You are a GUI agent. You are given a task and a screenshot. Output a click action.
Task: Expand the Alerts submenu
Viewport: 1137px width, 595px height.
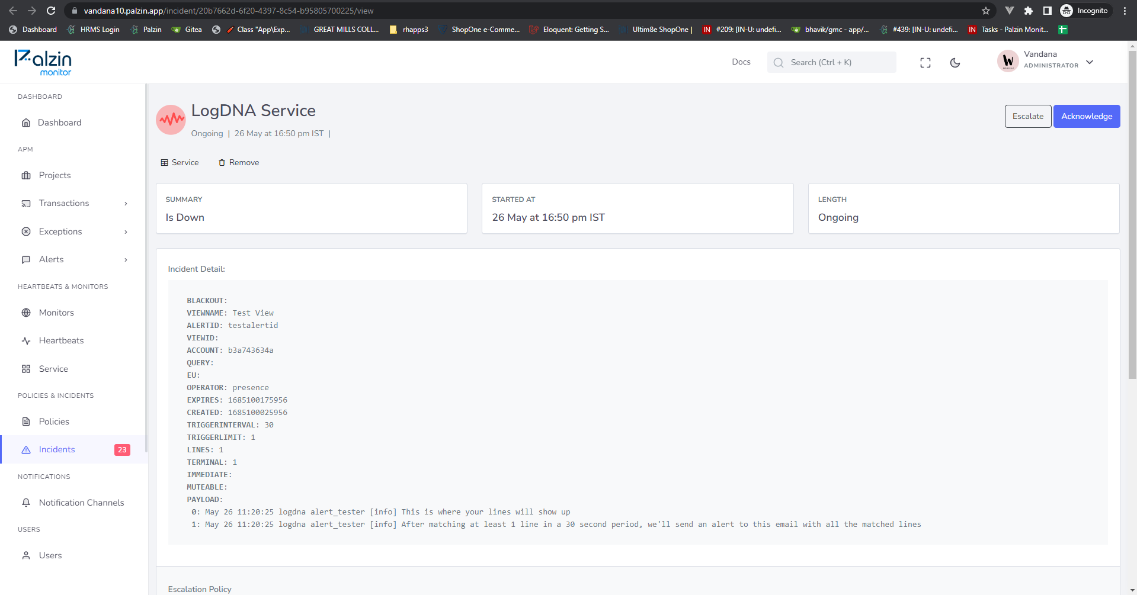tap(126, 260)
